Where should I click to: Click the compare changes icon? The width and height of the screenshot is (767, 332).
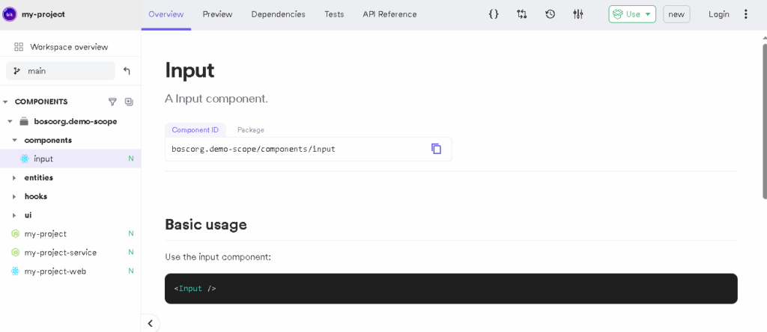[522, 14]
